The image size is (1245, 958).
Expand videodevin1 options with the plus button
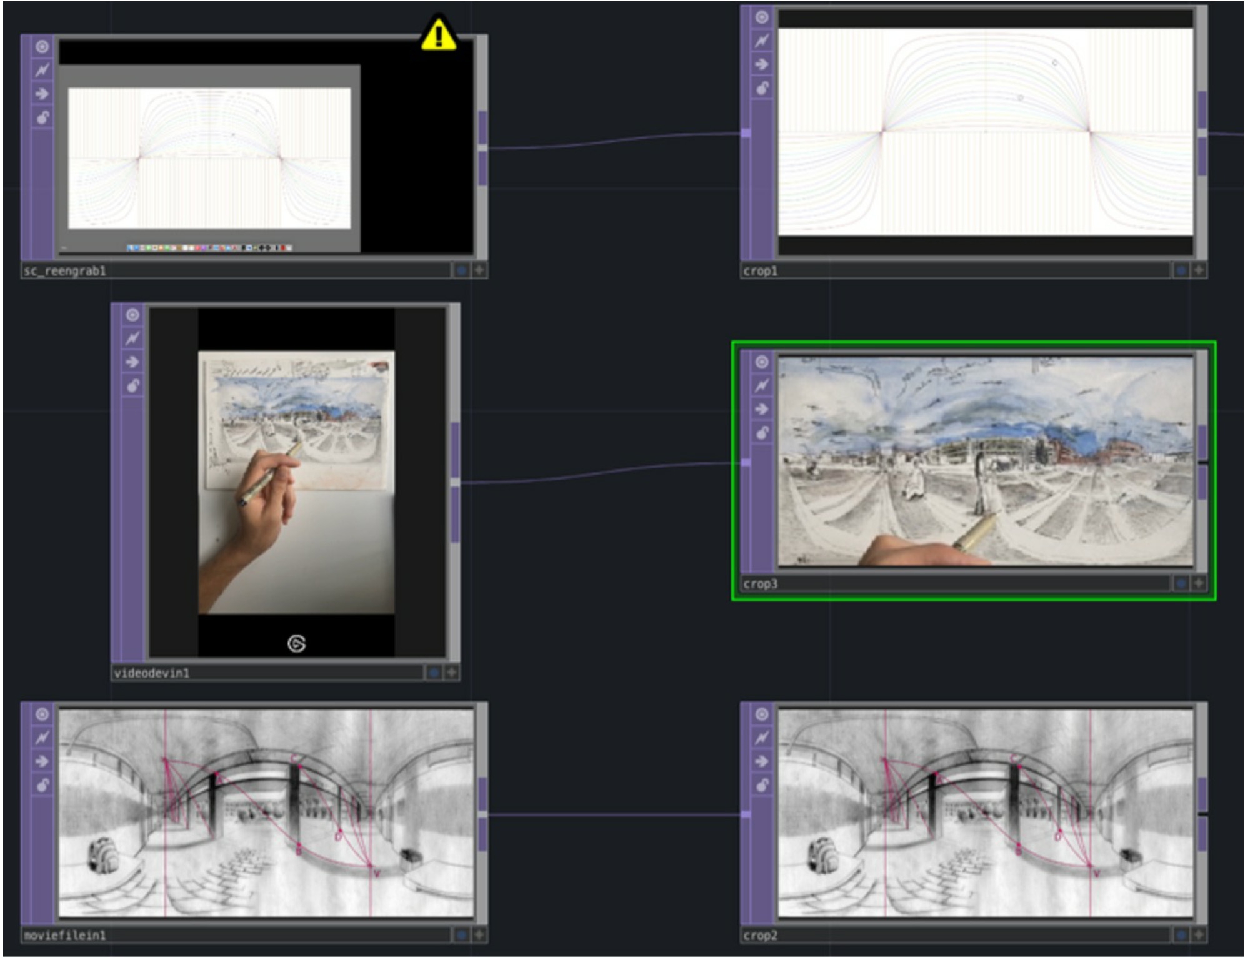(449, 673)
